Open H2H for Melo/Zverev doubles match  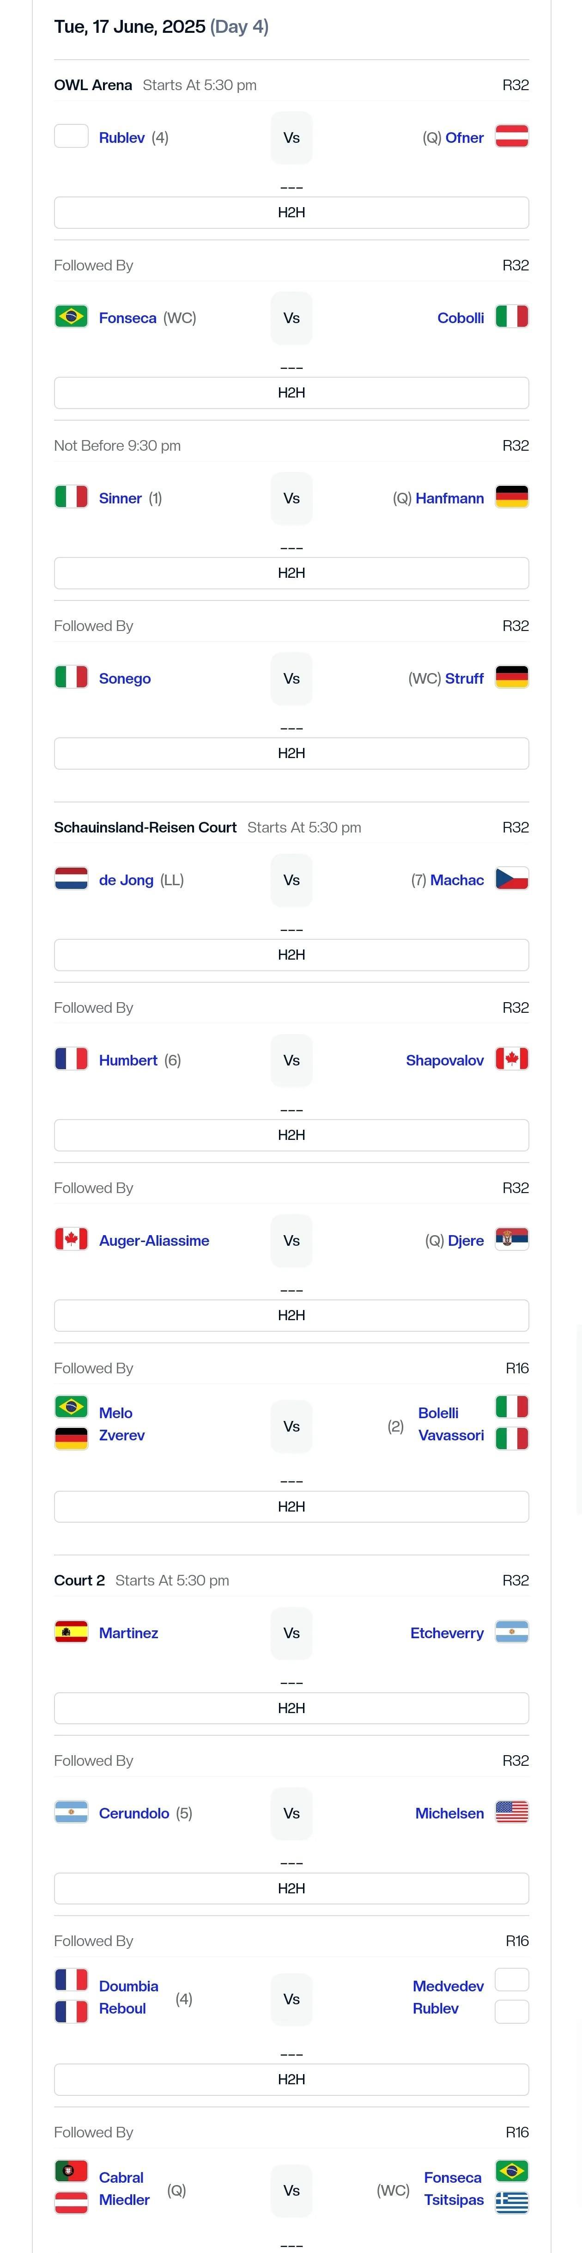(x=291, y=1506)
